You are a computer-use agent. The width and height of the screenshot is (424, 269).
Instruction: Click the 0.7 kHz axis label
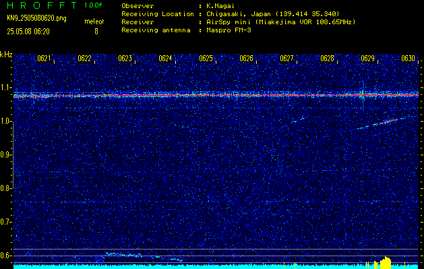tap(5, 222)
